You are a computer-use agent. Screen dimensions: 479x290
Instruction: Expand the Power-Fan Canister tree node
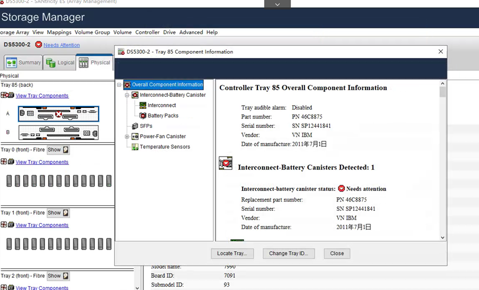click(127, 137)
